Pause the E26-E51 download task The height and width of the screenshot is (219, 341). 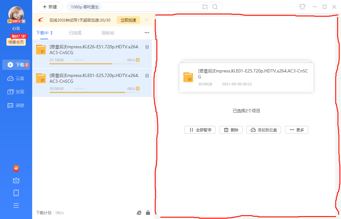point(147,47)
